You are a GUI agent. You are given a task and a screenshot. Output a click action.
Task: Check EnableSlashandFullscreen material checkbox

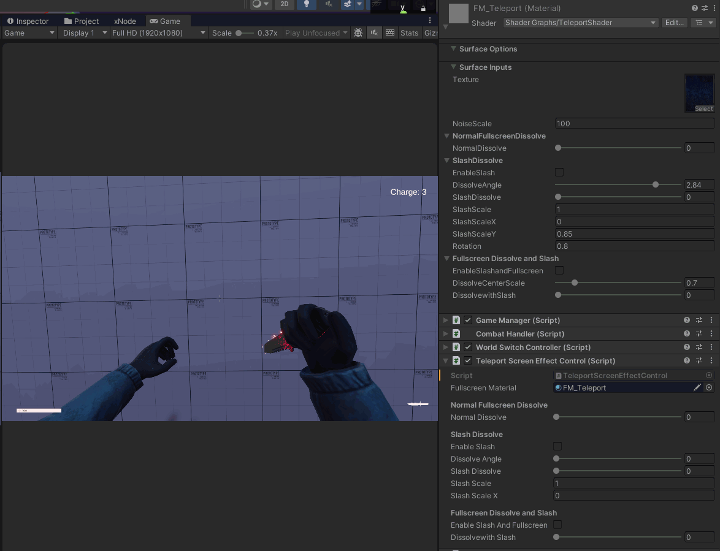[x=559, y=271]
